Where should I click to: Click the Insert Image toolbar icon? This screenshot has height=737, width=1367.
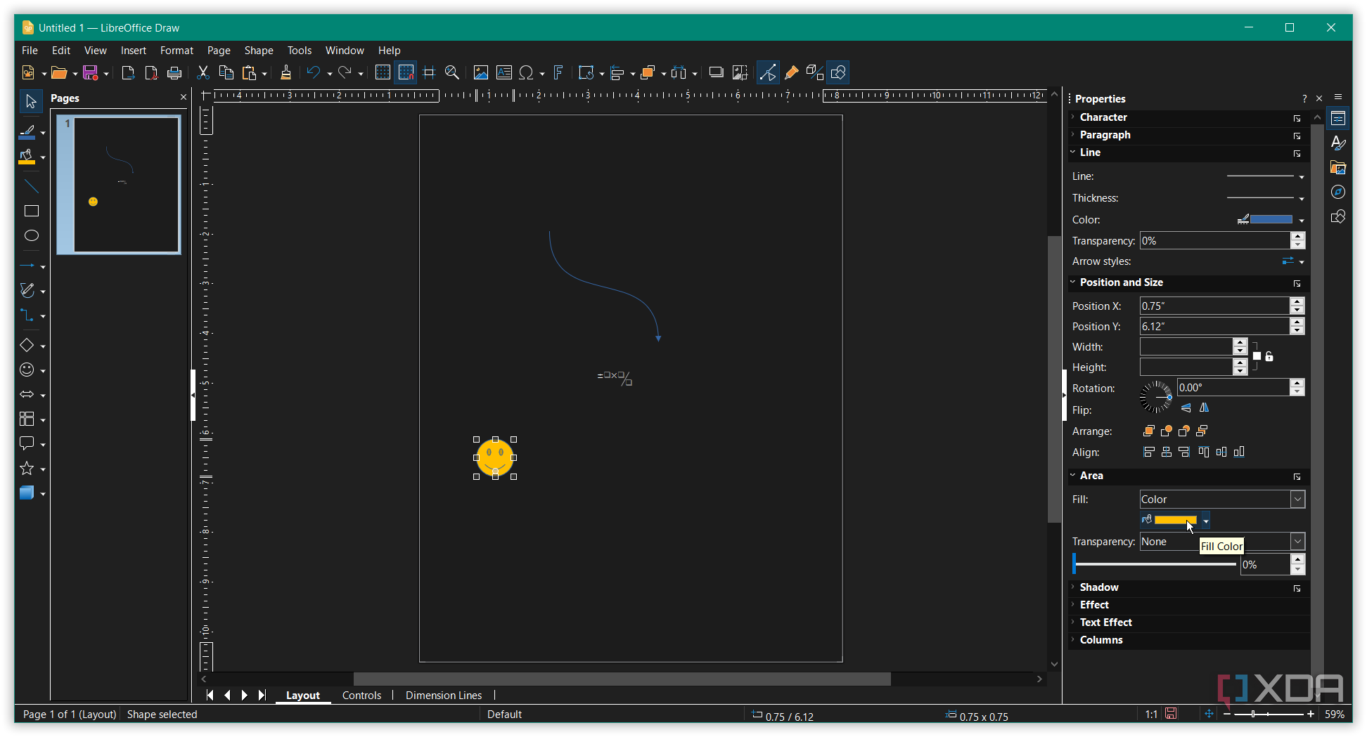(480, 72)
